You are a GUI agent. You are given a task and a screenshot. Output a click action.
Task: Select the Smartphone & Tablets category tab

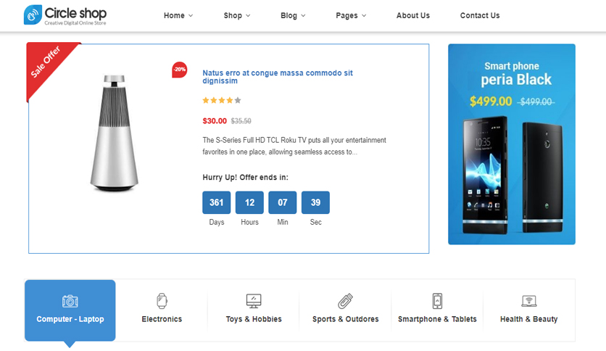point(437,310)
